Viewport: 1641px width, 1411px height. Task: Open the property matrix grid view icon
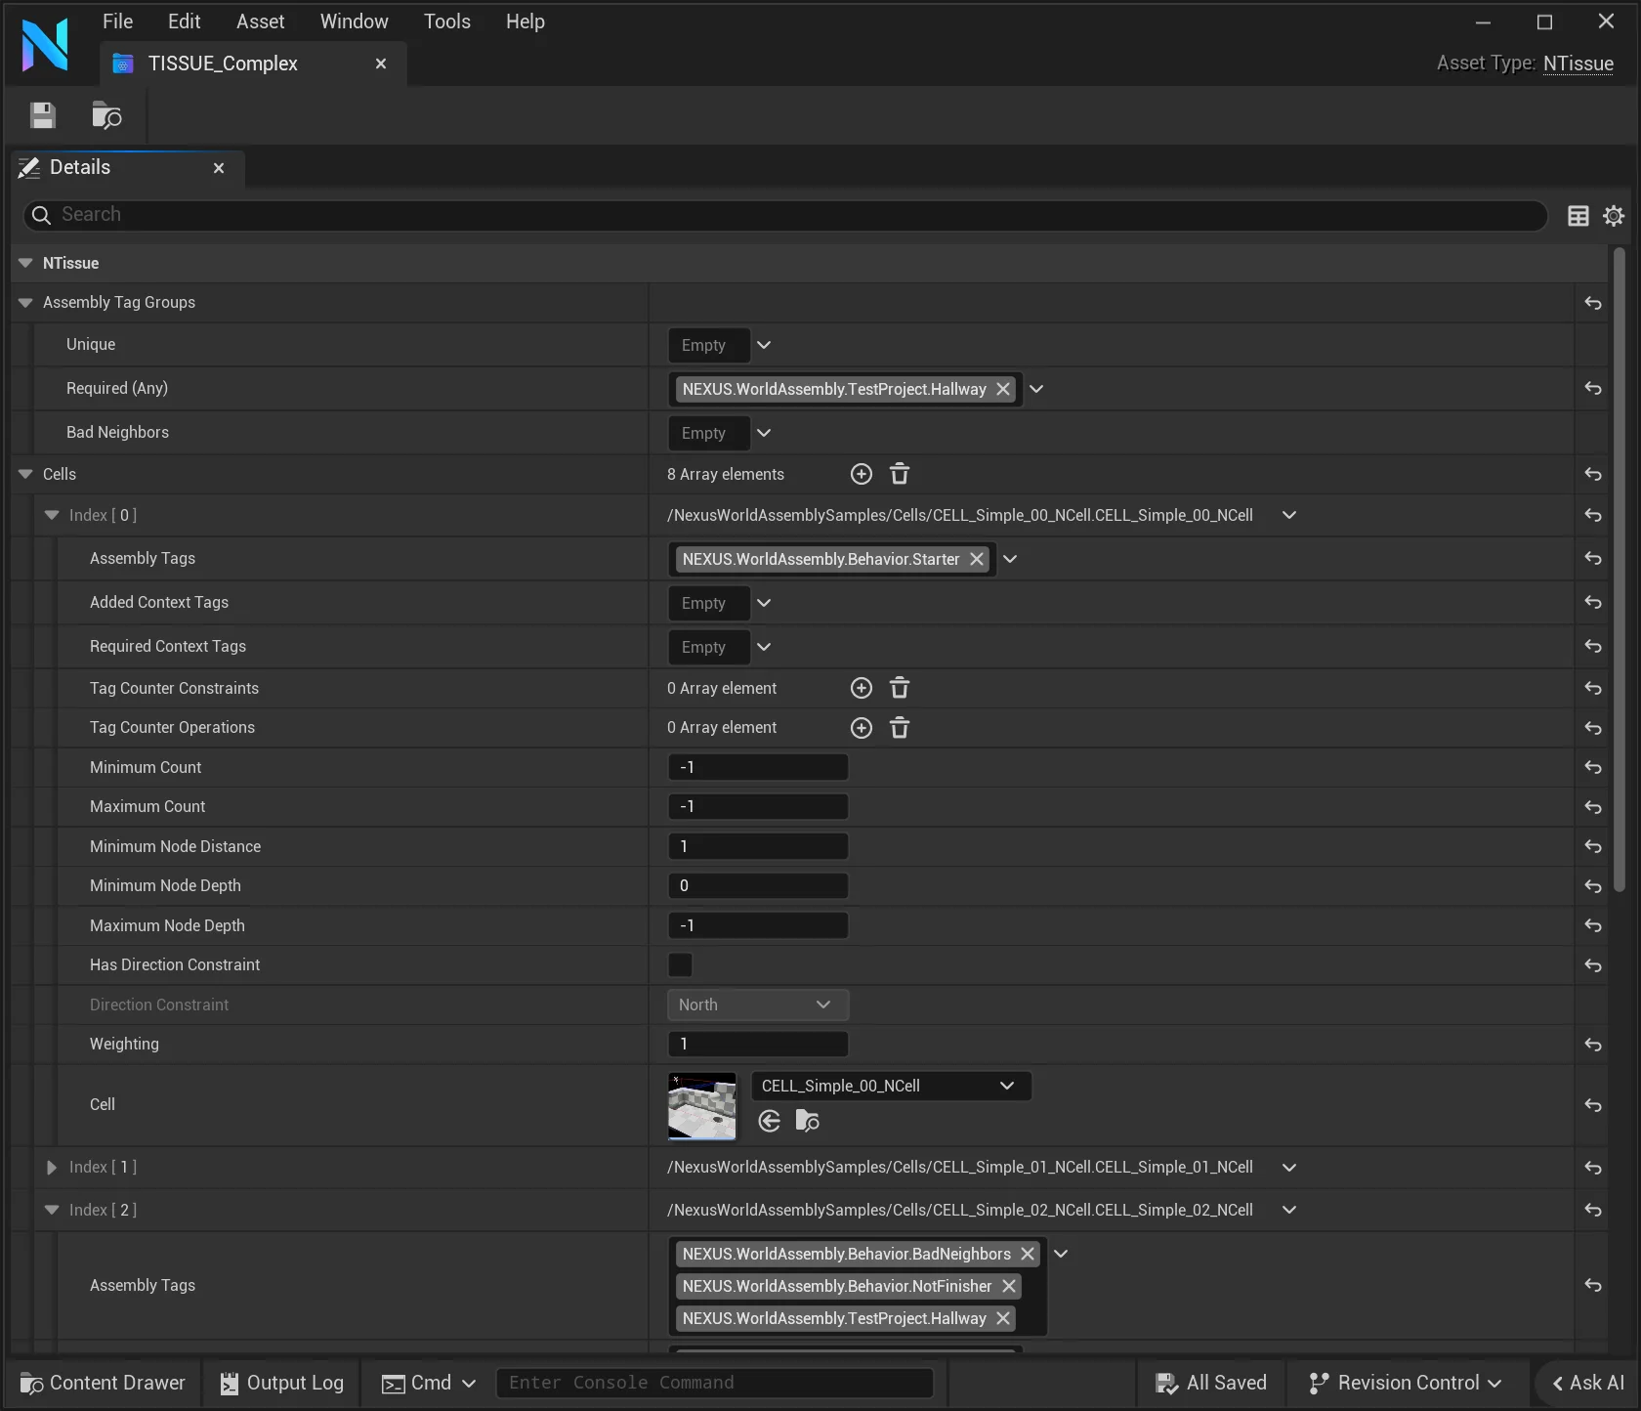tap(1578, 215)
